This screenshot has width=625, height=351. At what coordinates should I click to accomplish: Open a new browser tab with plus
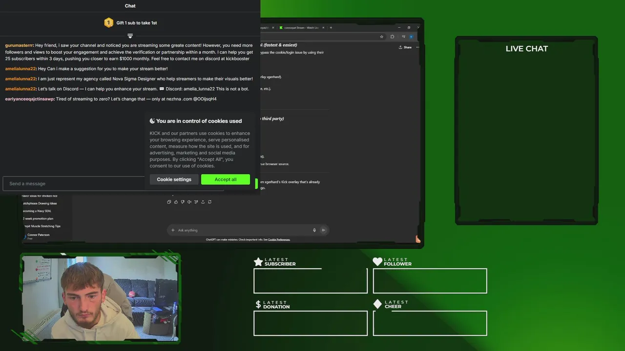point(331,28)
